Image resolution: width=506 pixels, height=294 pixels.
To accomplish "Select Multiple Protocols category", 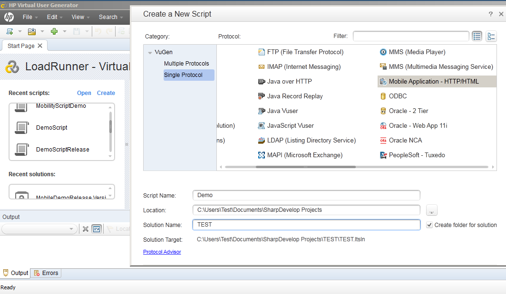I will (186, 64).
